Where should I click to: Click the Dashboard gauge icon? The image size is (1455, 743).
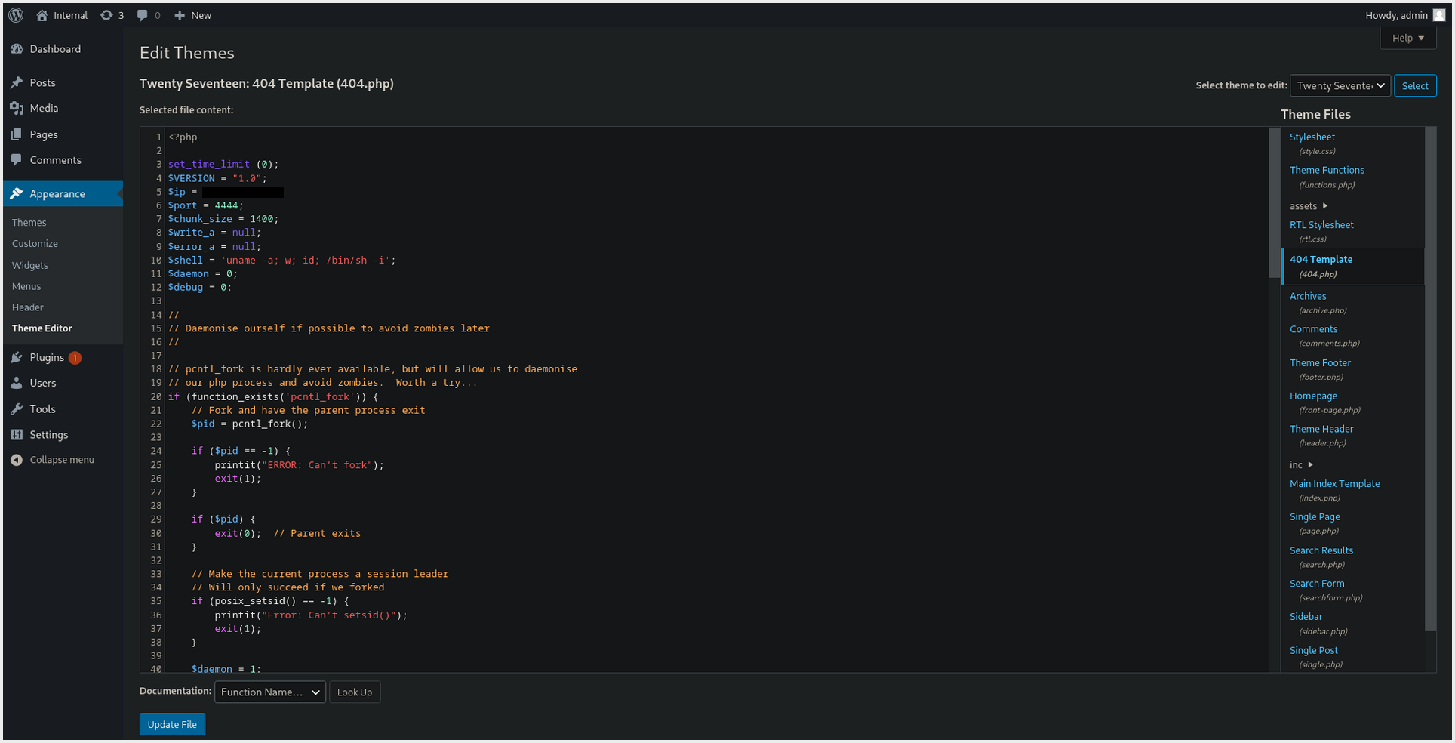click(17, 49)
